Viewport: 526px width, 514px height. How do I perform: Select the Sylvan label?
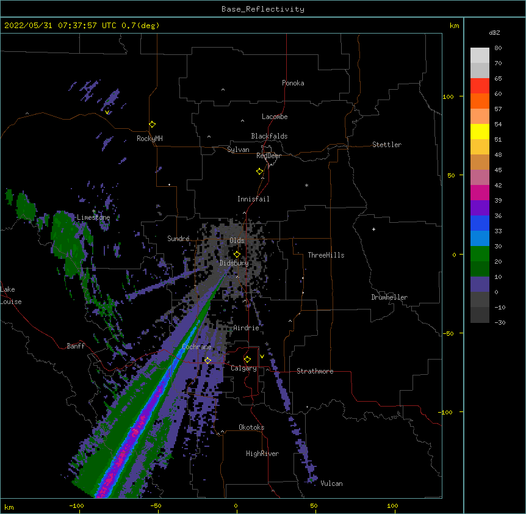coord(238,150)
